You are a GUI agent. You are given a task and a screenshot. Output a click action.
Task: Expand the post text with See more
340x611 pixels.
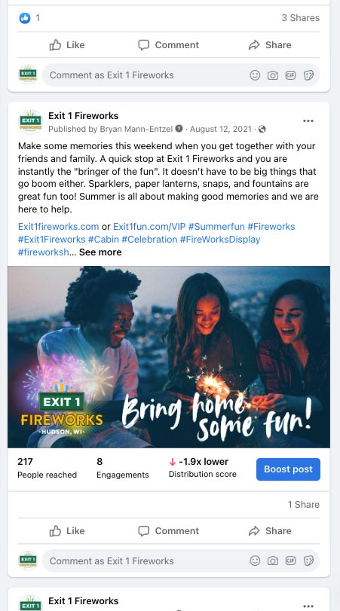click(100, 252)
